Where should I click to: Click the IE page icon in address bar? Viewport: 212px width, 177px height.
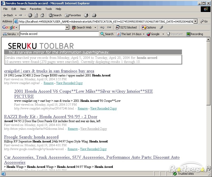click(16, 21)
